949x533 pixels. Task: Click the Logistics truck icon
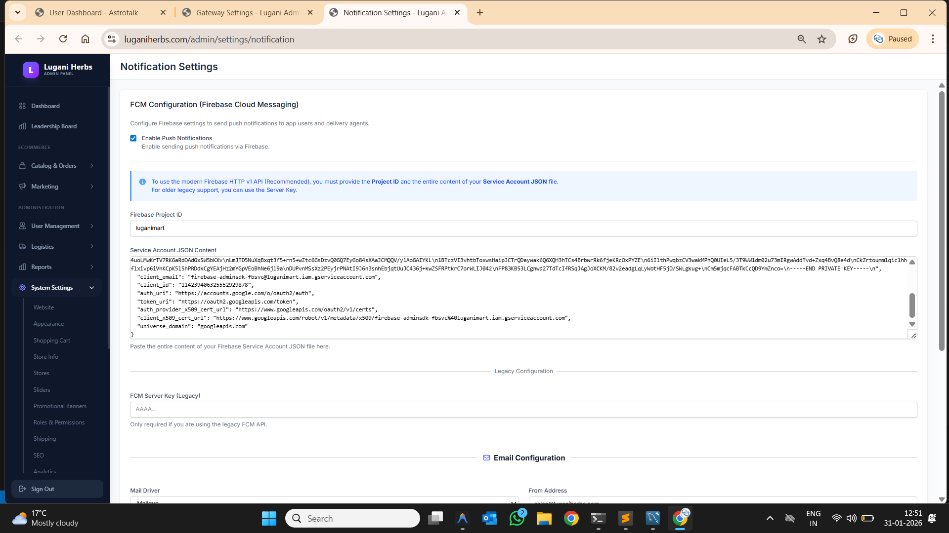22,247
